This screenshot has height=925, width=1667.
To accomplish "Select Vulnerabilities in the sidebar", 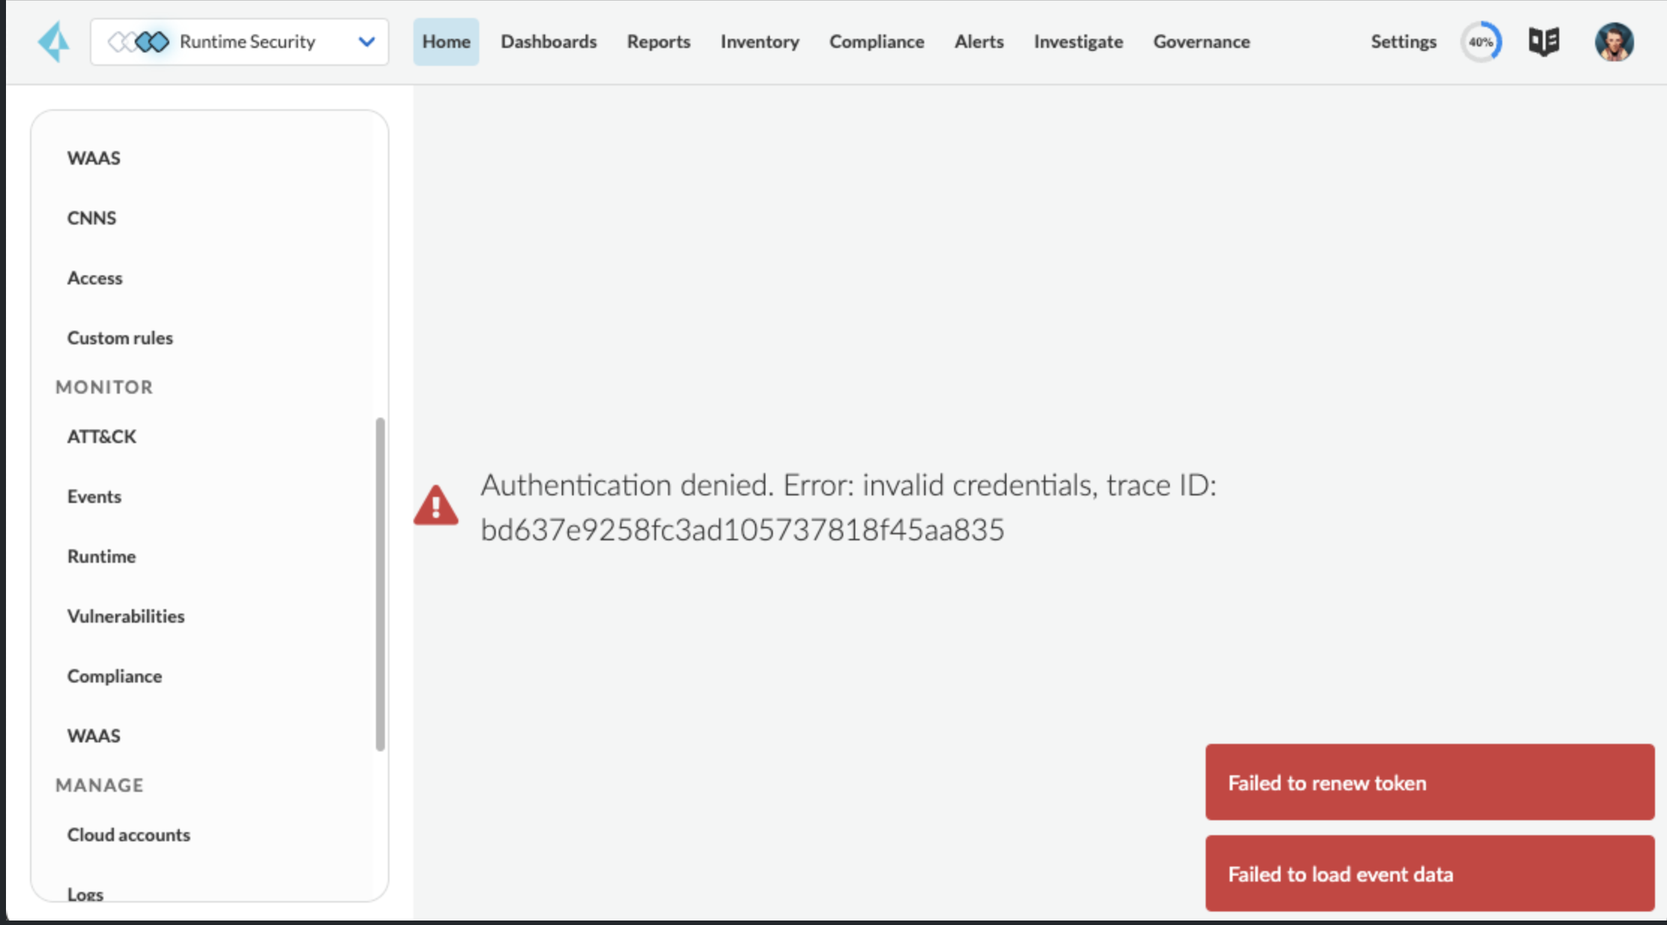I will coord(126,616).
